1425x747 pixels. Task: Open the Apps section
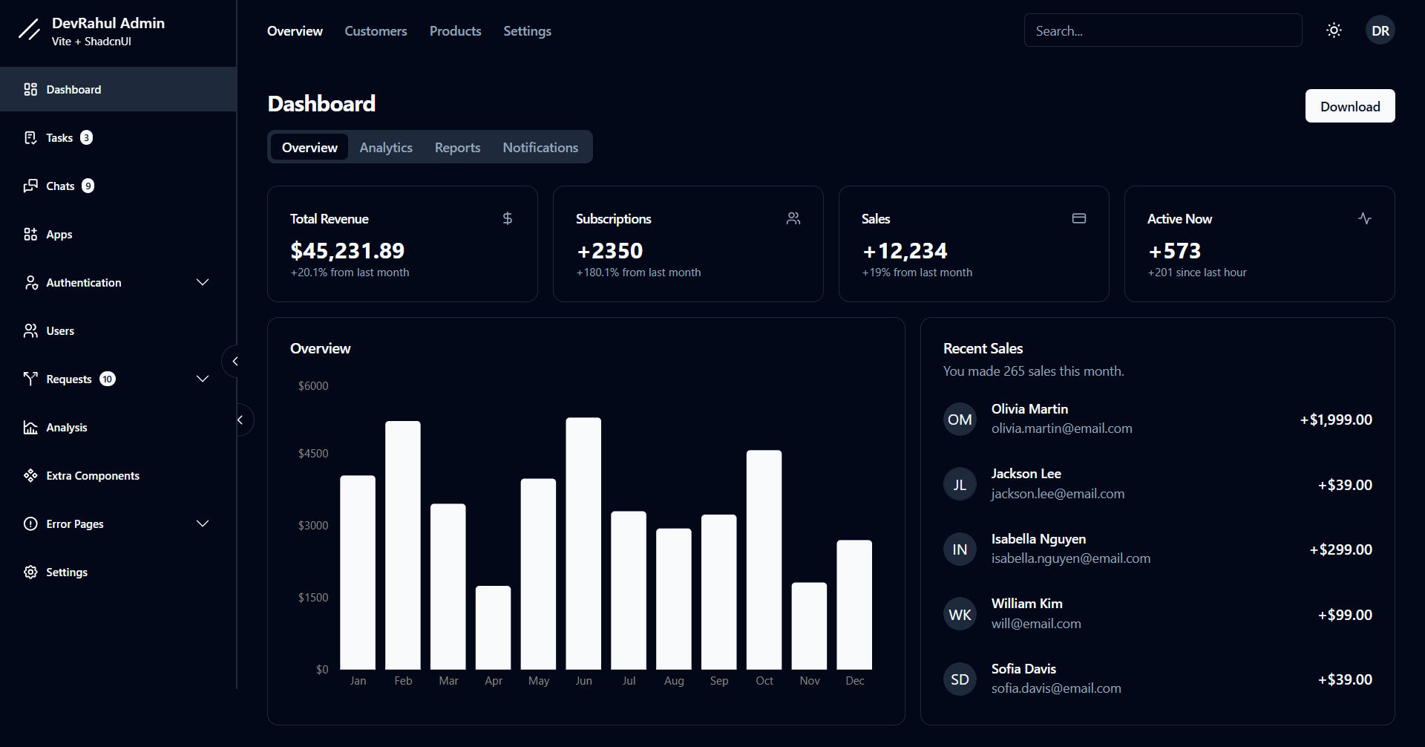[58, 234]
